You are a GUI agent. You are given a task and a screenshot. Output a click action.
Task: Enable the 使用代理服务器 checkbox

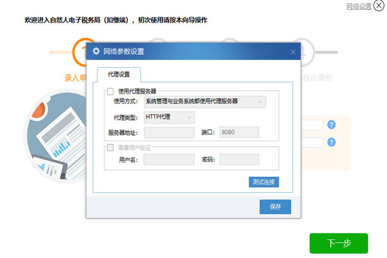tap(110, 92)
